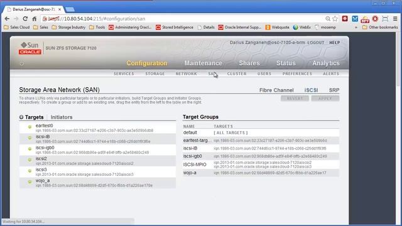The image size is (402, 226).
Task: Click the red circular extension icon
Action: [x=375, y=19]
